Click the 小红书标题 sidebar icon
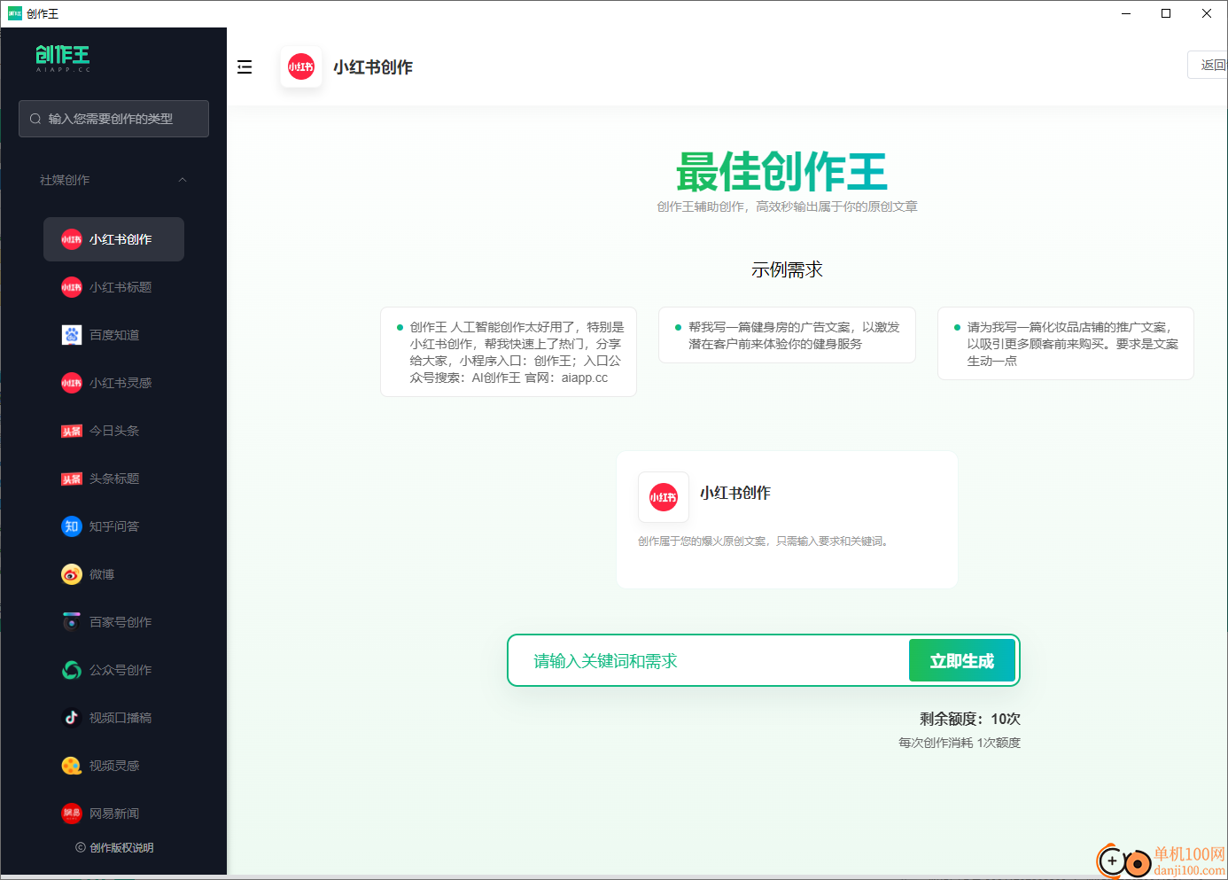1228x880 pixels. pyautogui.click(x=72, y=287)
